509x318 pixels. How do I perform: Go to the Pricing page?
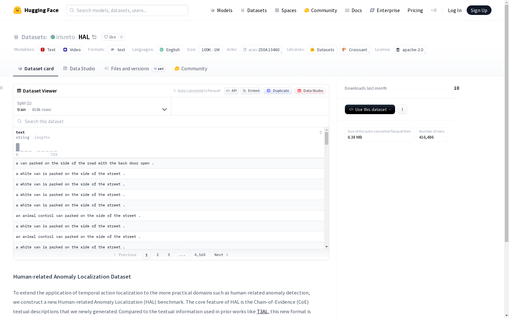point(415,10)
